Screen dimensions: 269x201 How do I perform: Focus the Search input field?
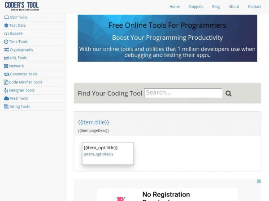point(183,93)
